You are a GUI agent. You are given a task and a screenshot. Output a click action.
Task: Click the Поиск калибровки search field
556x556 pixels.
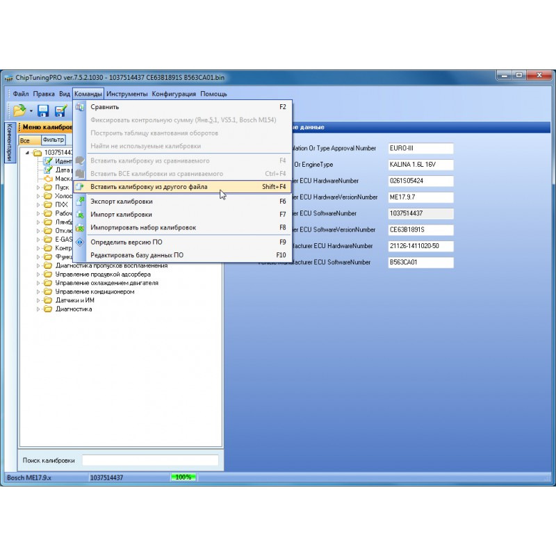pos(149,459)
